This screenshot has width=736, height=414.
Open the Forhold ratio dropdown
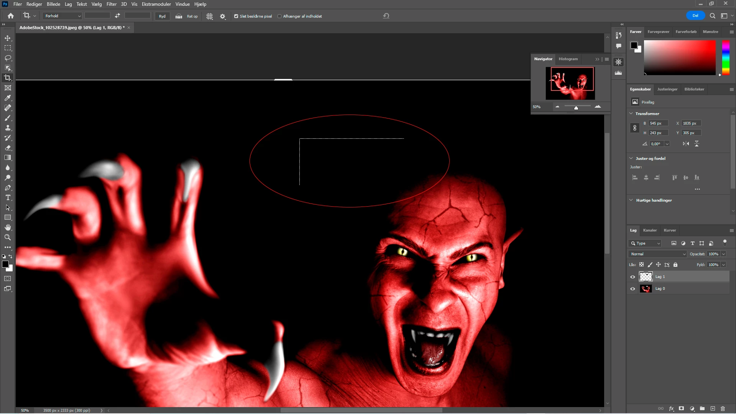[63, 16]
